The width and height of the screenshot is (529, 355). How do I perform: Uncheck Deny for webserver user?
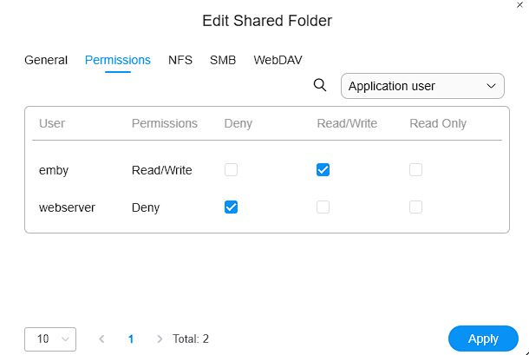(231, 207)
